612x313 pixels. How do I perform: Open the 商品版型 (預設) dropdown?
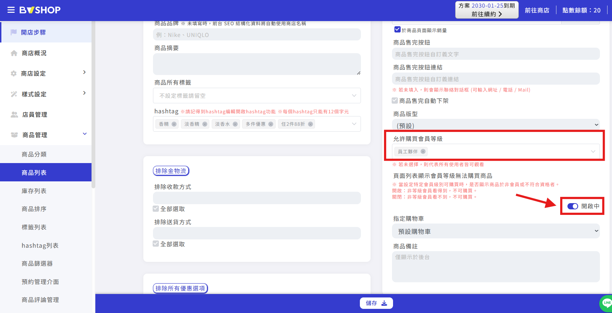[x=496, y=125]
